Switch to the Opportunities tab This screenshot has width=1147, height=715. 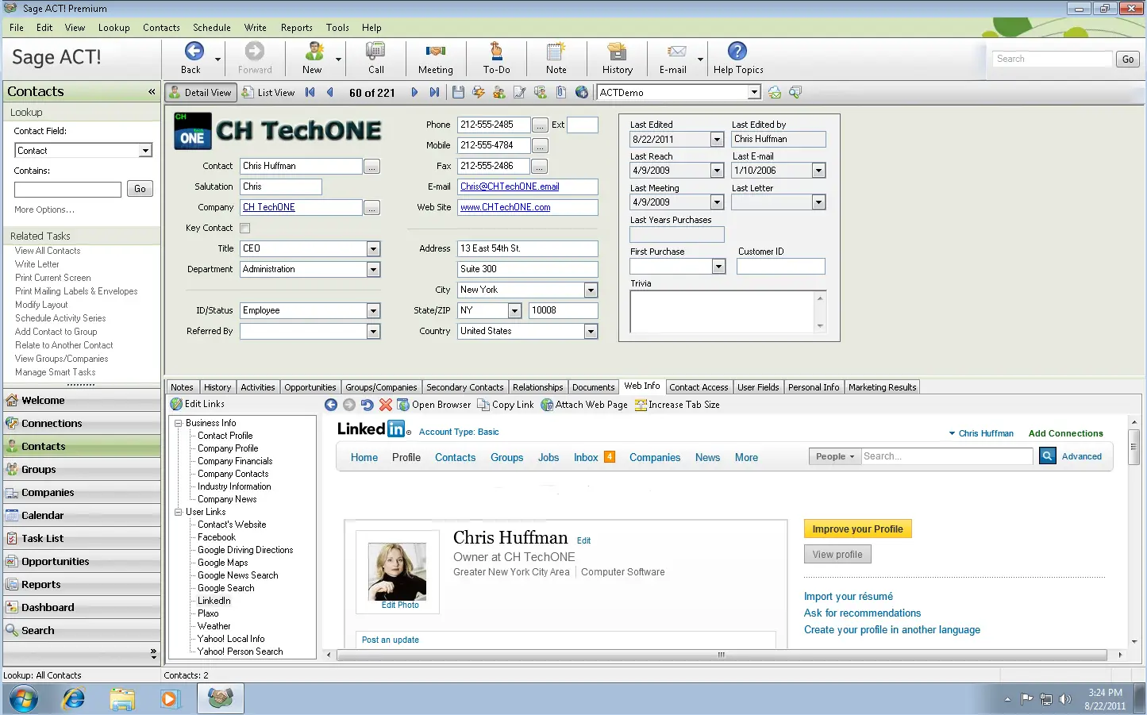pos(310,387)
